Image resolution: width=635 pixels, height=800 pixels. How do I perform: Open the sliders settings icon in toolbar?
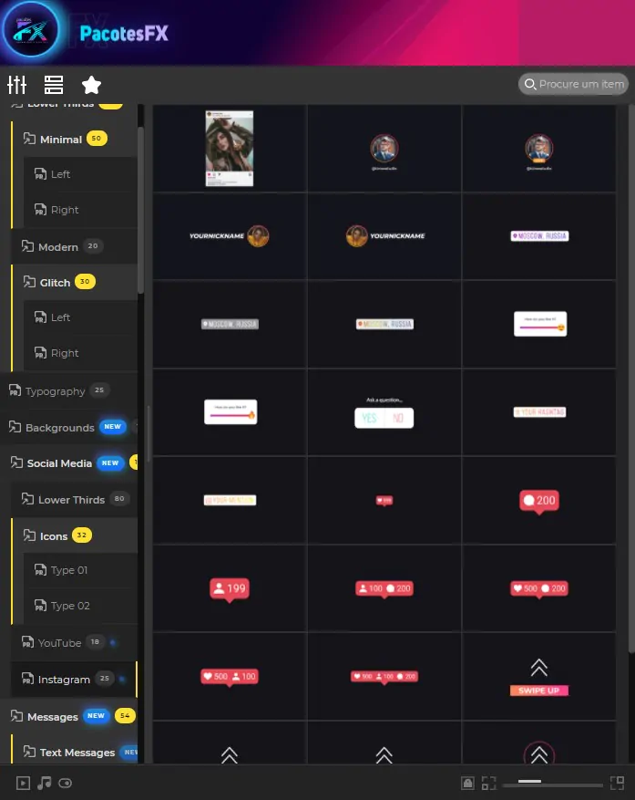[x=16, y=85]
